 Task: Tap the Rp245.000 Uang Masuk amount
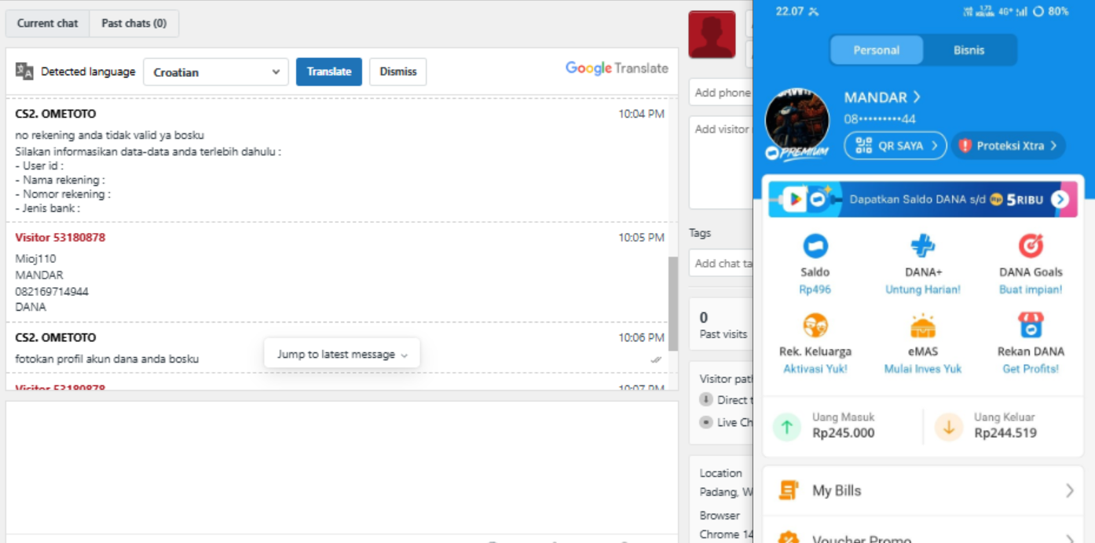(x=844, y=433)
